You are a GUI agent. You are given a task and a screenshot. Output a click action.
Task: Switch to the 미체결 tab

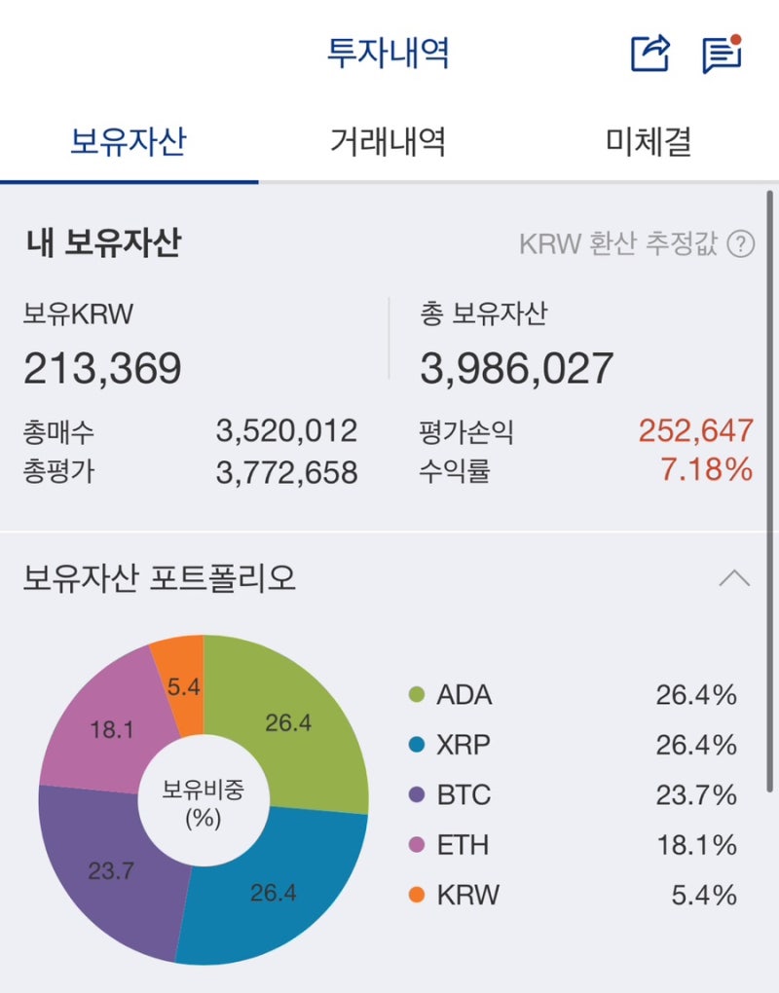(648, 140)
